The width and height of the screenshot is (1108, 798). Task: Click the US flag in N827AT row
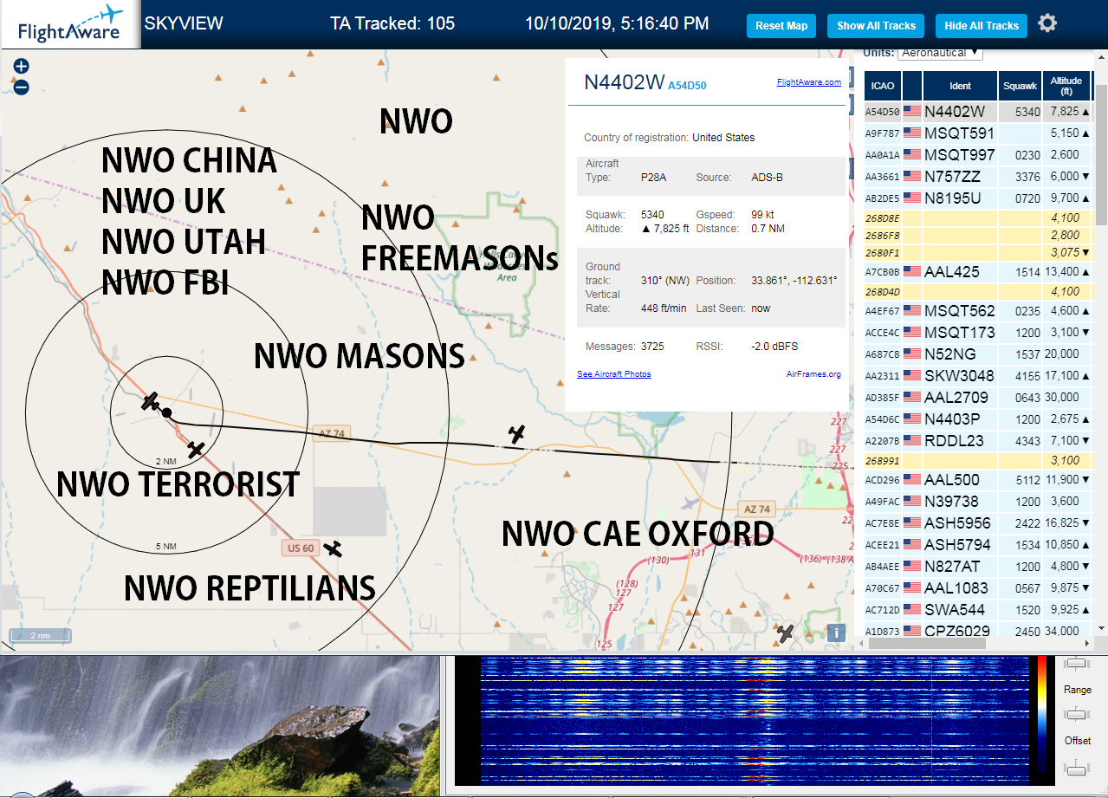coord(911,566)
